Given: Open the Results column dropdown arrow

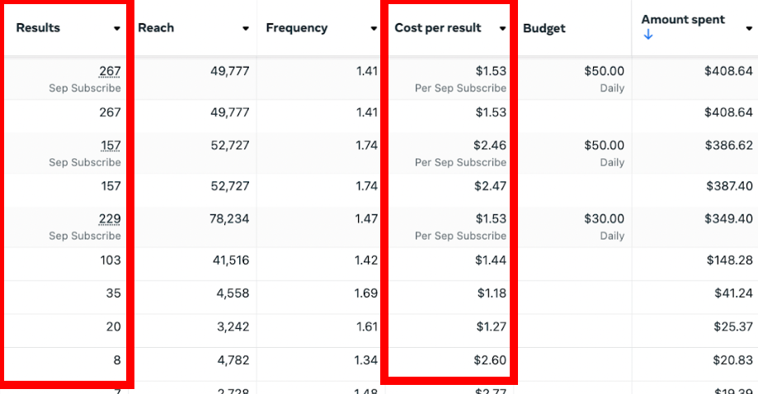Looking at the screenshot, I should tap(117, 29).
